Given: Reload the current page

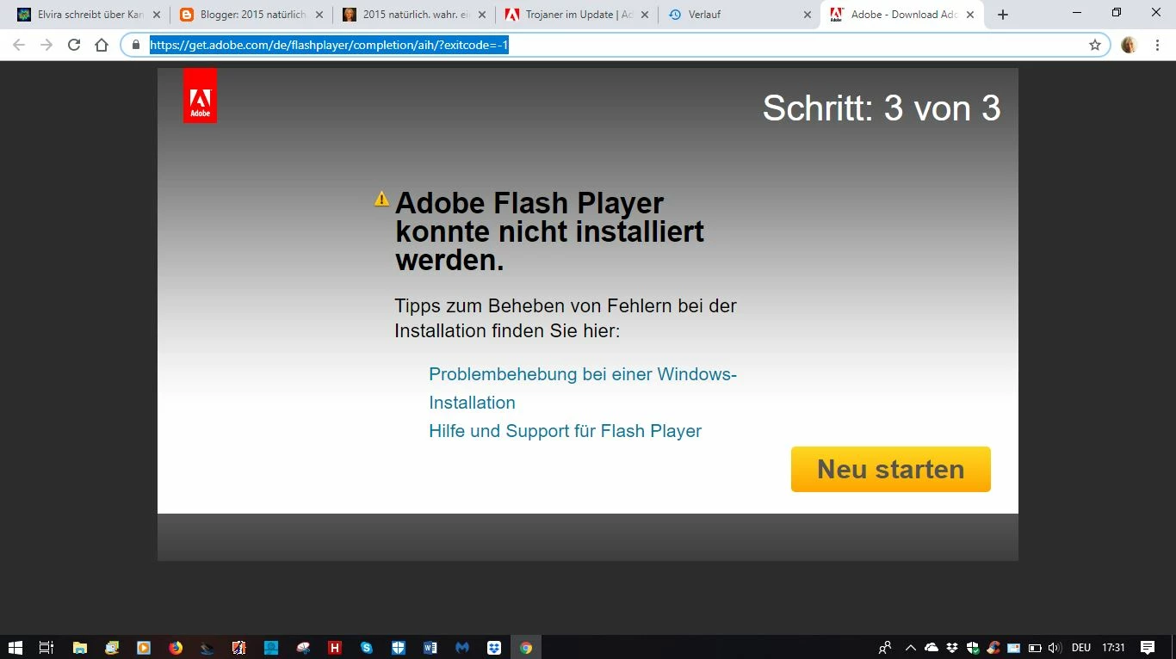Looking at the screenshot, I should click(x=74, y=45).
